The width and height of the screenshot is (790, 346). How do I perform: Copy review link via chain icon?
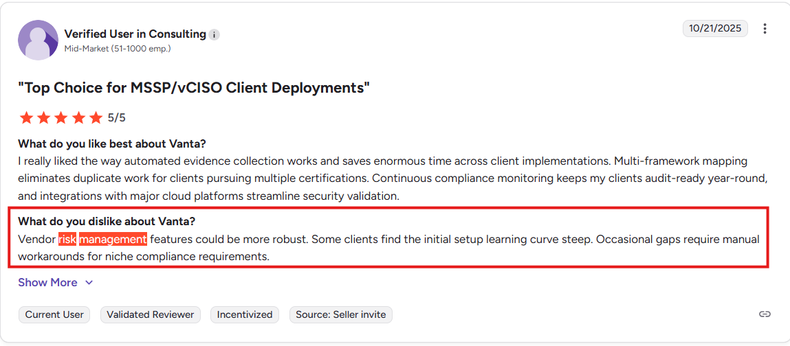coord(765,314)
